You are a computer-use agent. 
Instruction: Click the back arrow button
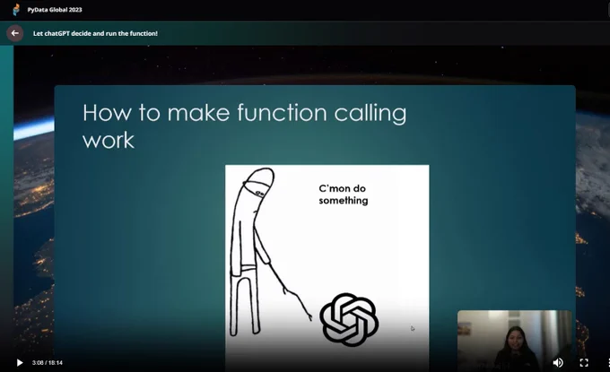tap(14, 33)
